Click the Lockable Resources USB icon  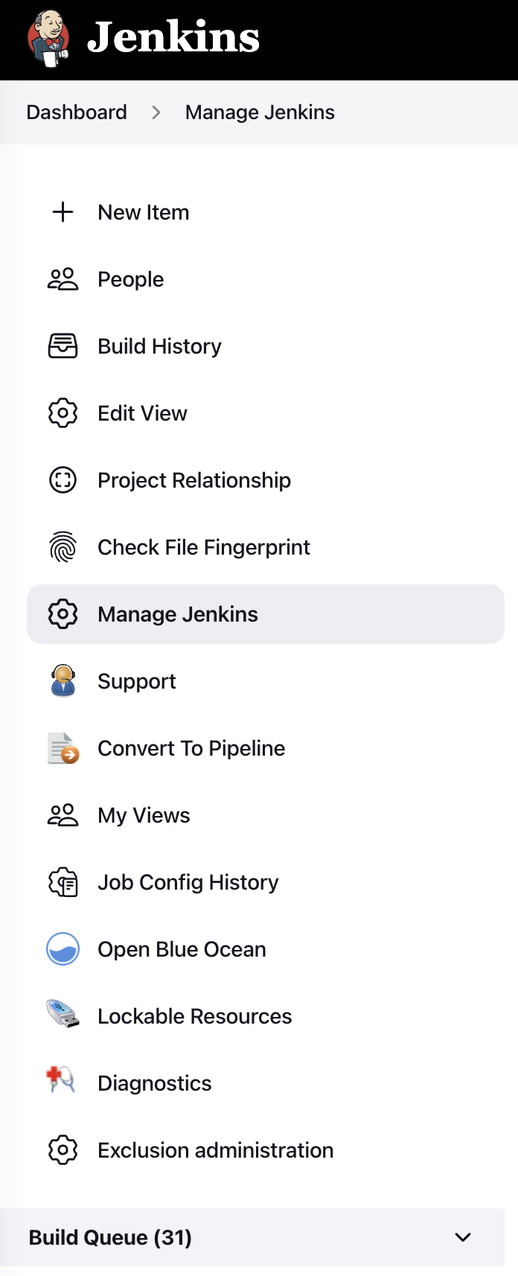[63, 1015]
